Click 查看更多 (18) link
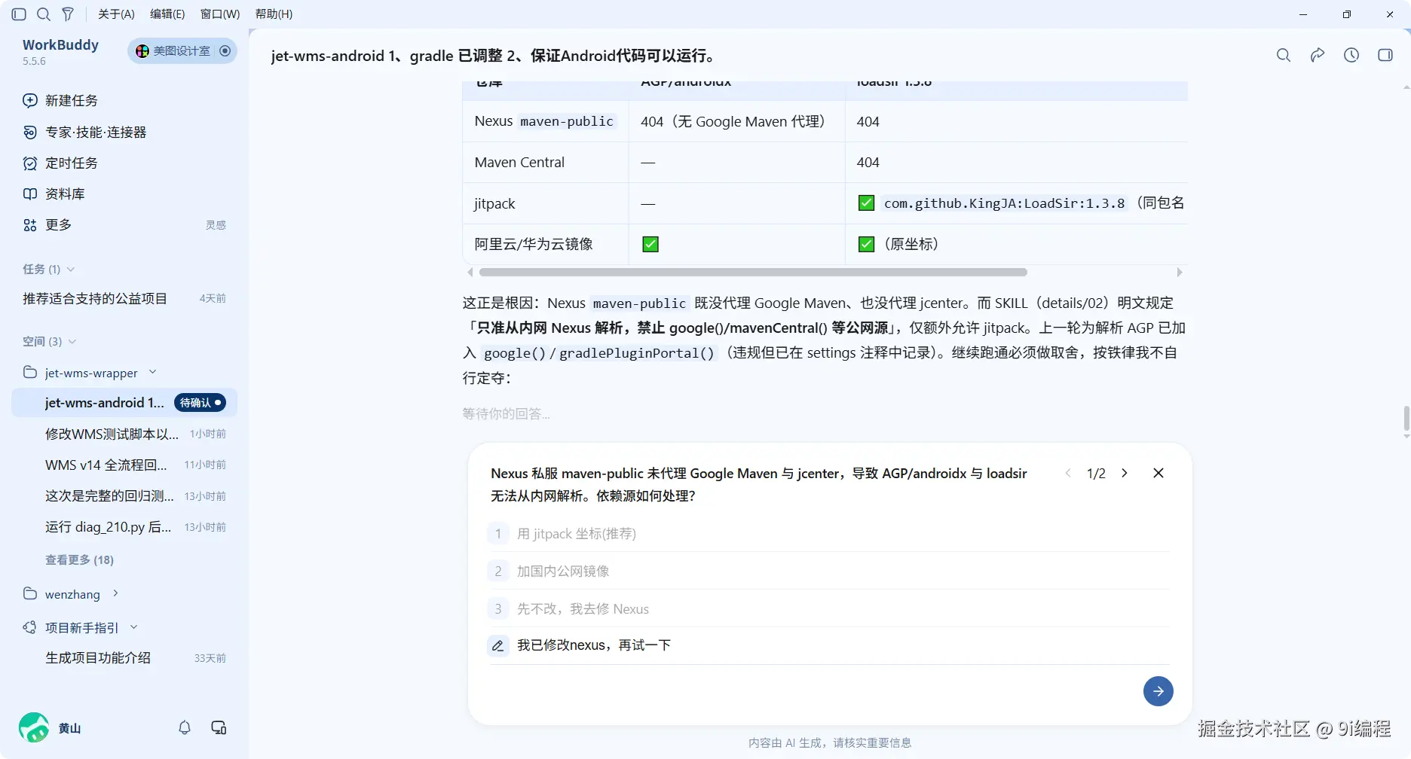 point(79,559)
